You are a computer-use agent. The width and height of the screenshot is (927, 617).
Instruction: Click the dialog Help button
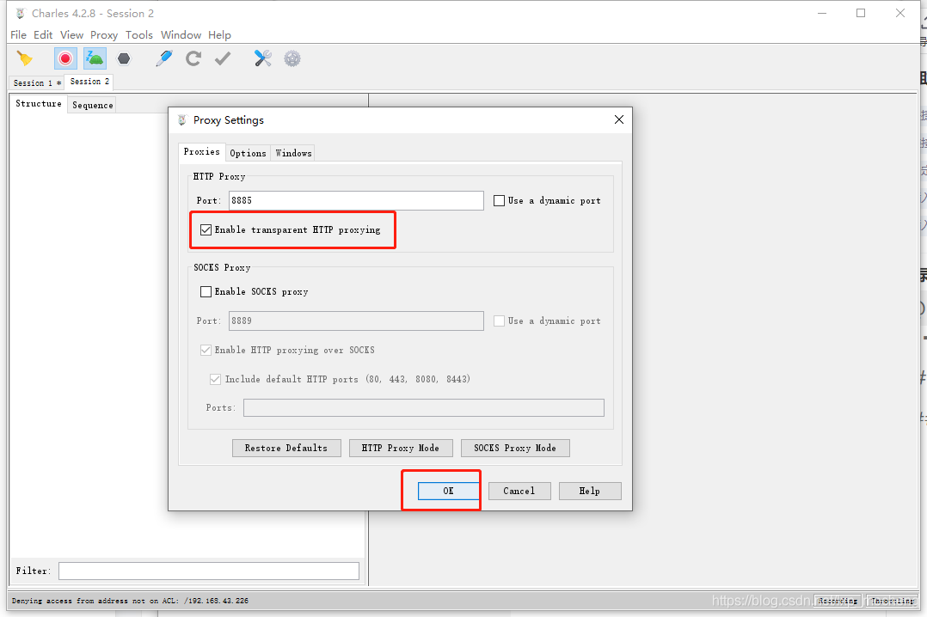(589, 492)
